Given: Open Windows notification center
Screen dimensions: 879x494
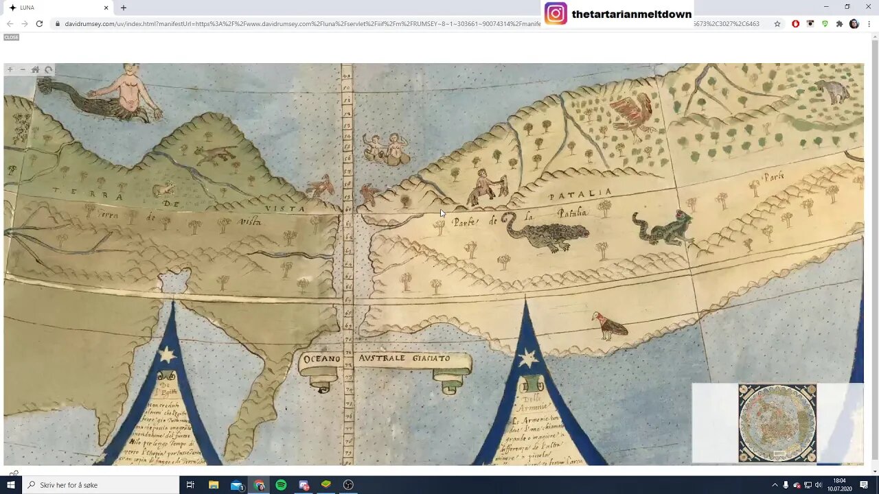Looking at the screenshot, I should [x=865, y=485].
